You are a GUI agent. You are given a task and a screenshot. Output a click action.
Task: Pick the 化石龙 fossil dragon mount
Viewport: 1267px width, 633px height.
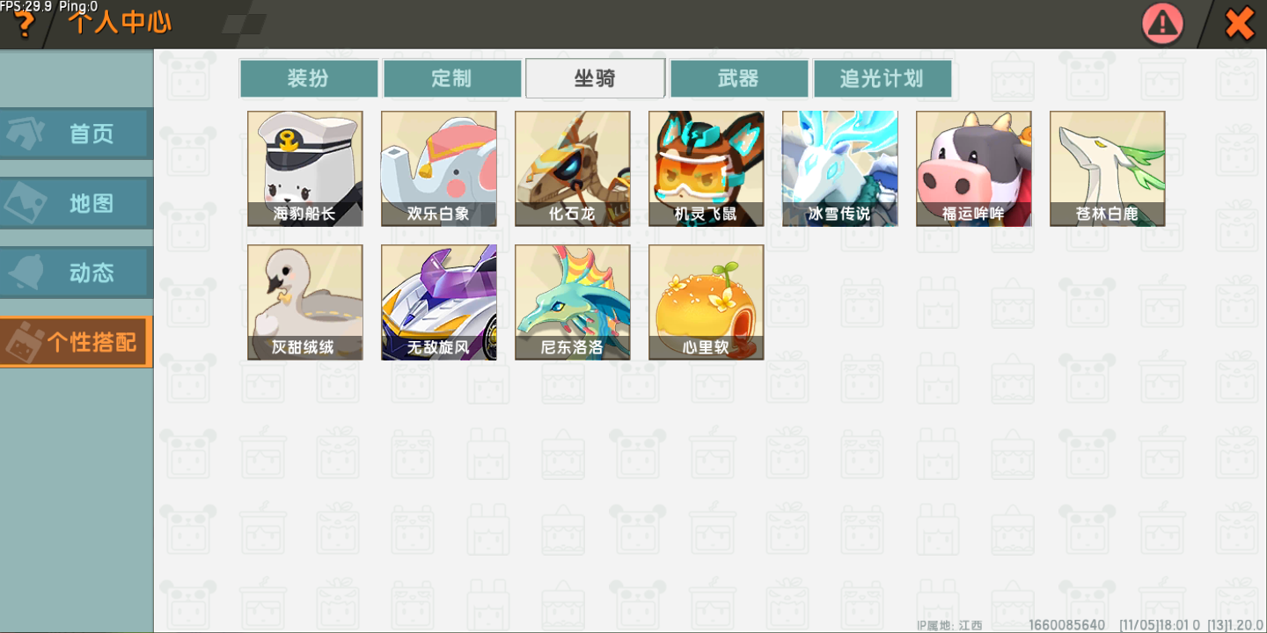click(x=573, y=169)
